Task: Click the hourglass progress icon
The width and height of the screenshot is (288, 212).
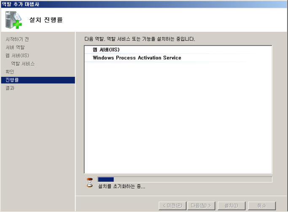Action: [x=90, y=183]
